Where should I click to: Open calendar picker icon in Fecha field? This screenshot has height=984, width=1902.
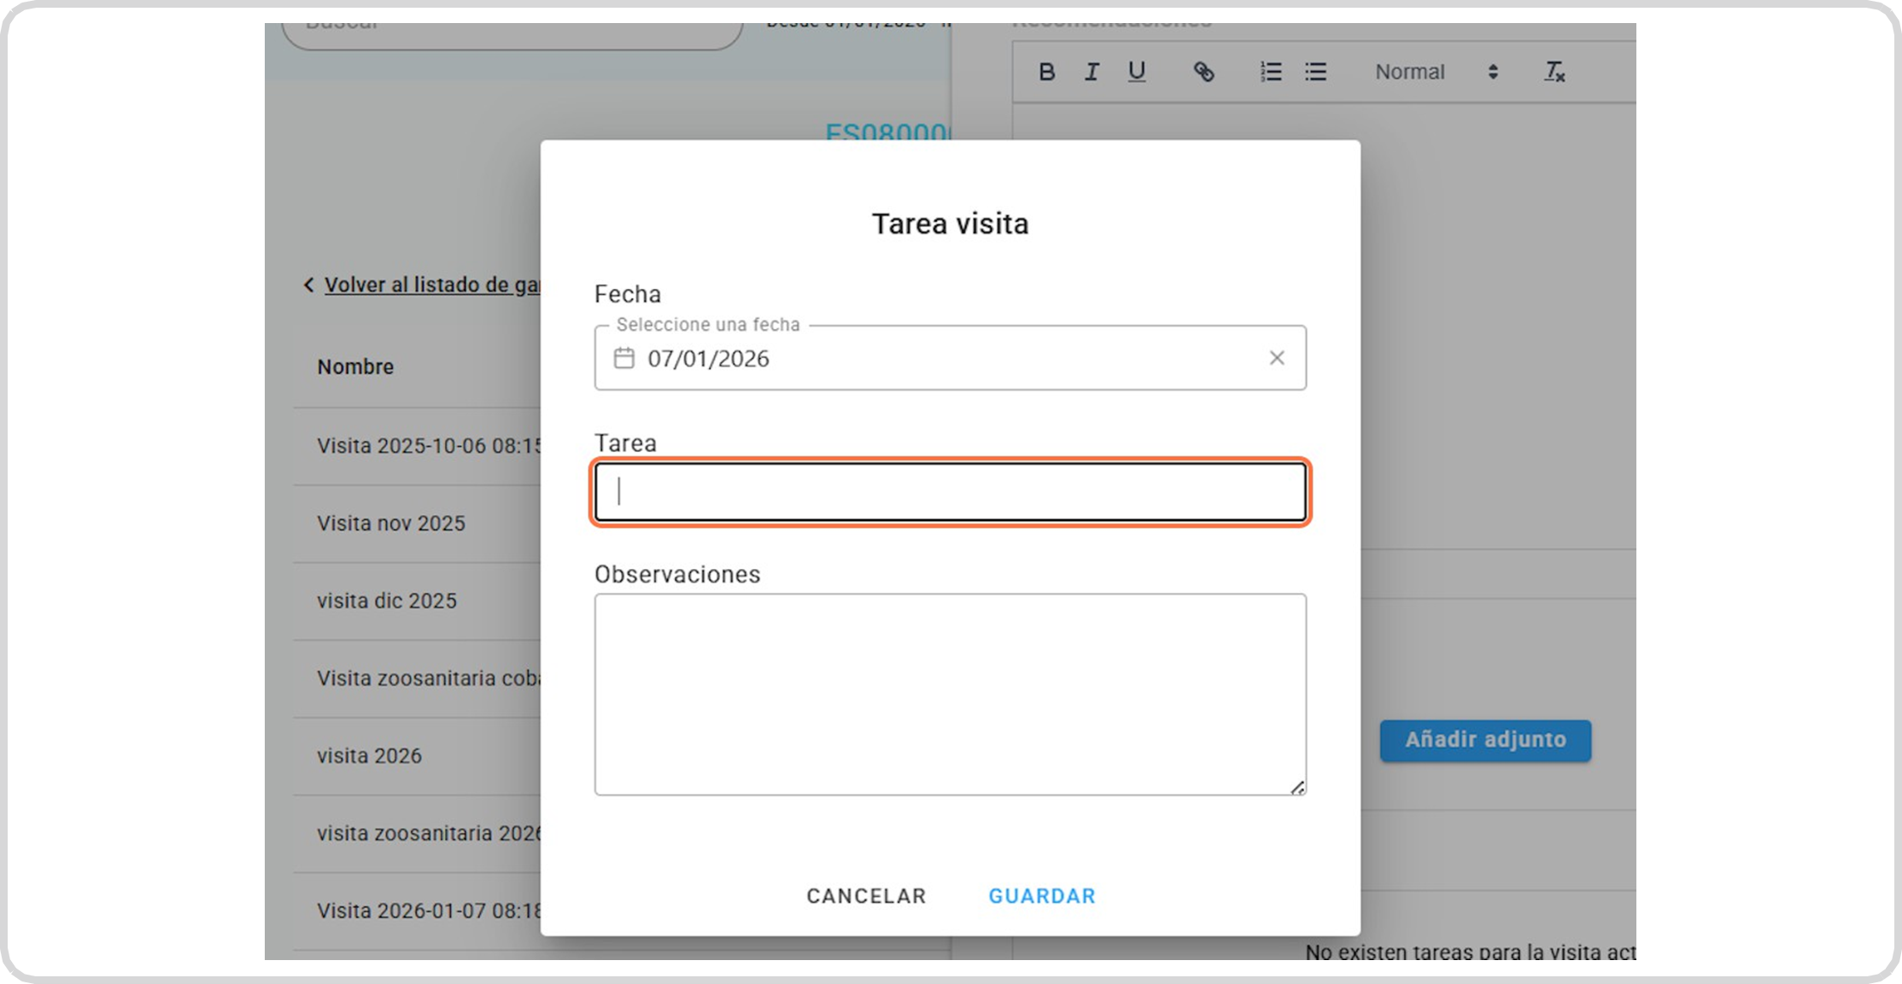pyautogui.click(x=624, y=358)
